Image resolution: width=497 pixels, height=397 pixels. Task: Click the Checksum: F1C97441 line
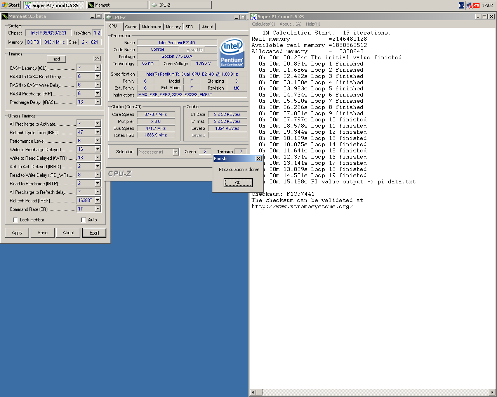coord(283,194)
